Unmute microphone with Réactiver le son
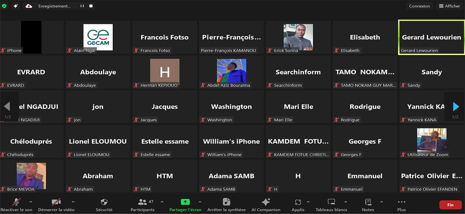The height and width of the screenshot is (214, 465). [16, 204]
